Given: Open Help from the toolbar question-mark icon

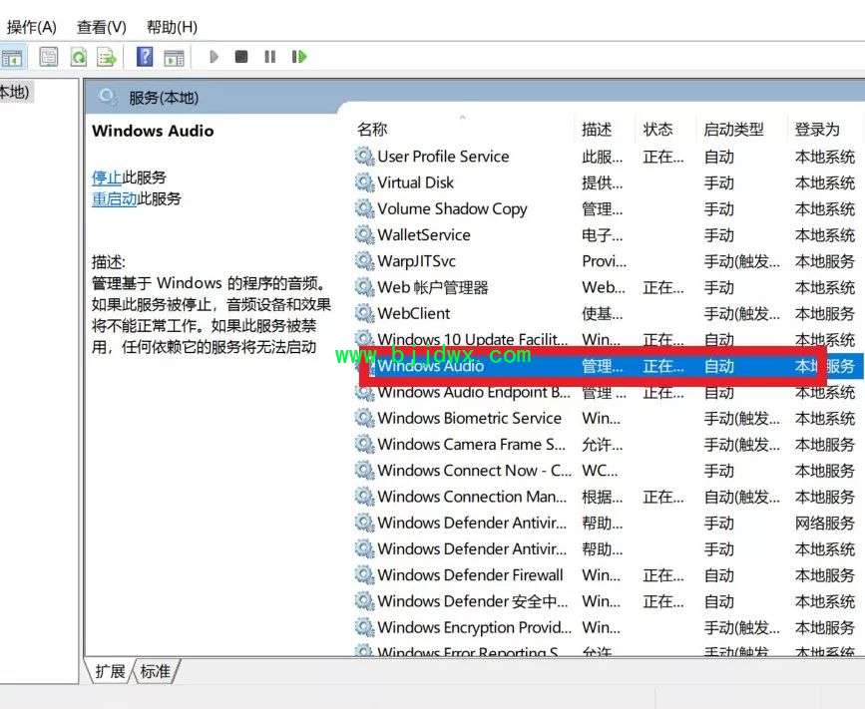Looking at the screenshot, I should (x=145, y=57).
